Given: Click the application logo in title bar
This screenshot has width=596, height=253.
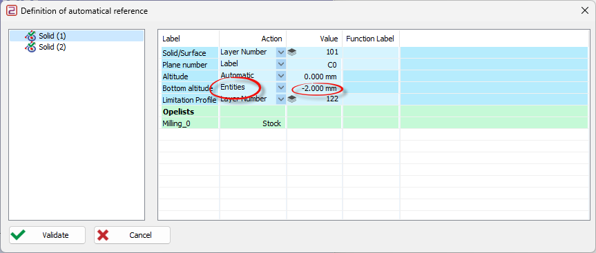Looking at the screenshot, I should pos(12,11).
